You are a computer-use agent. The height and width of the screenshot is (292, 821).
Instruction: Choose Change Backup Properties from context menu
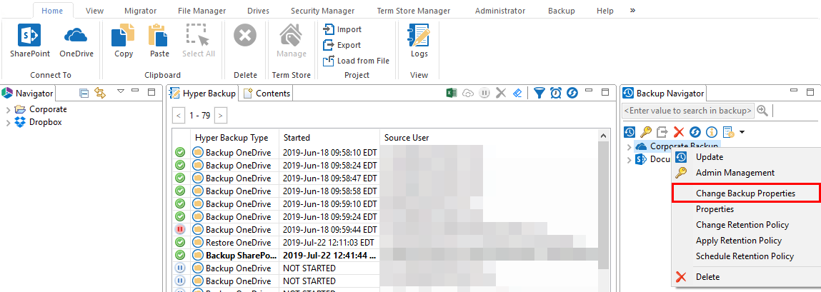pyautogui.click(x=745, y=193)
